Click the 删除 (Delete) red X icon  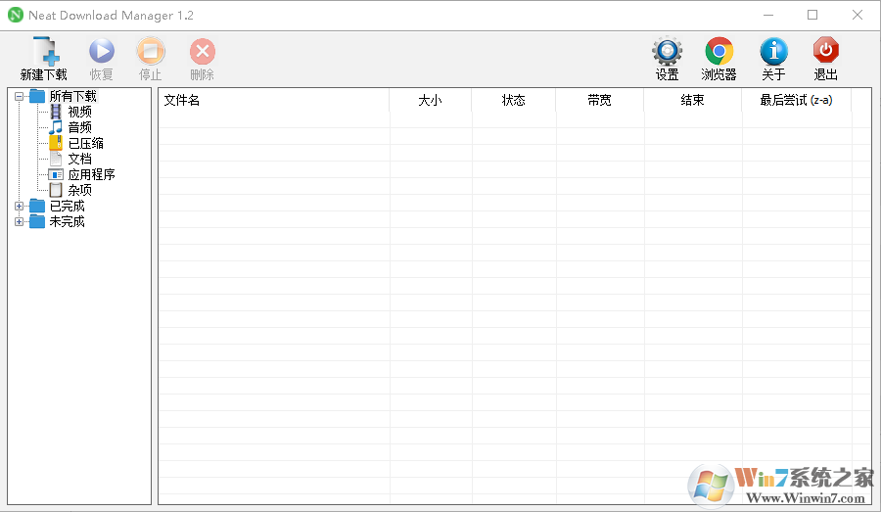(x=203, y=53)
